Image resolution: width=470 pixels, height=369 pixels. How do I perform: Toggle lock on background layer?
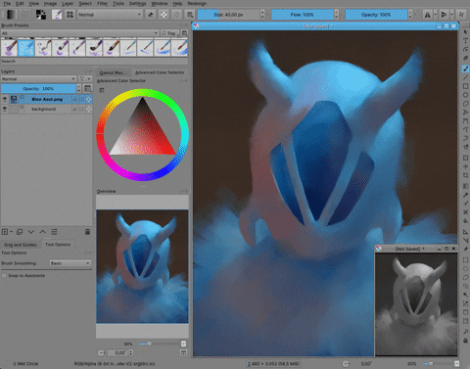click(x=74, y=109)
